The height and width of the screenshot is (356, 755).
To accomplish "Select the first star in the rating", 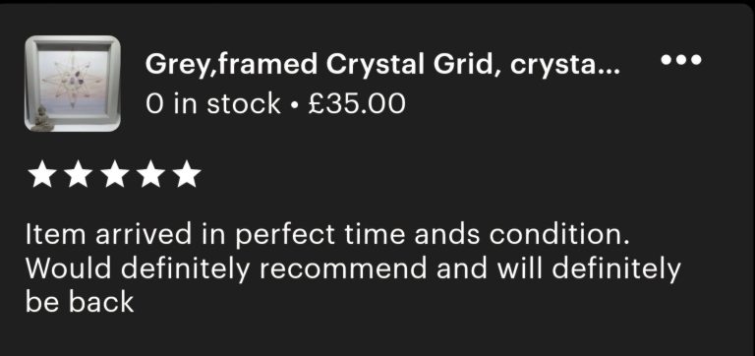I will coord(41,174).
